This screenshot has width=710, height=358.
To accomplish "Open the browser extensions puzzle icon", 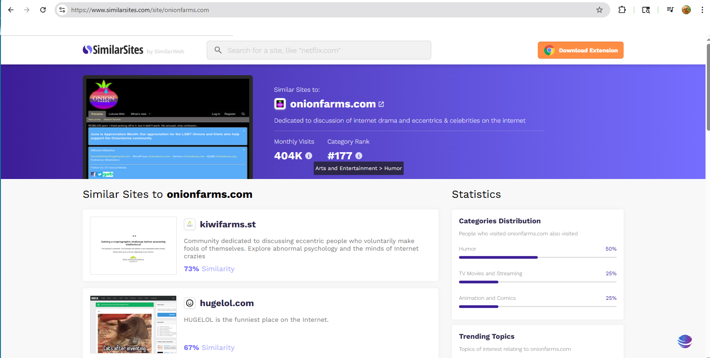I will (x=622, y=10).
